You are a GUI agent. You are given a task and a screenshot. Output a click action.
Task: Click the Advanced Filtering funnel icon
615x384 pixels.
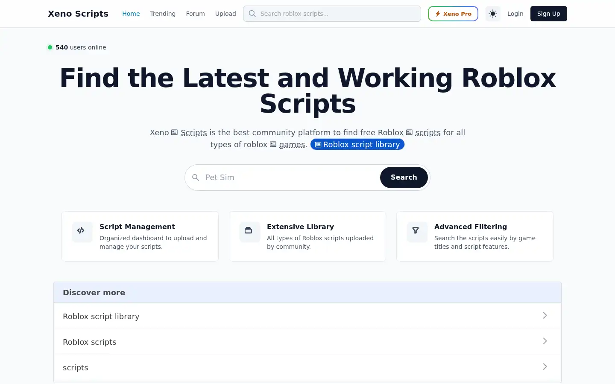coord(416,230)
